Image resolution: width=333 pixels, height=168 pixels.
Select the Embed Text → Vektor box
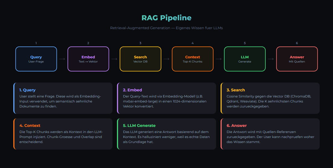(88, 59)
